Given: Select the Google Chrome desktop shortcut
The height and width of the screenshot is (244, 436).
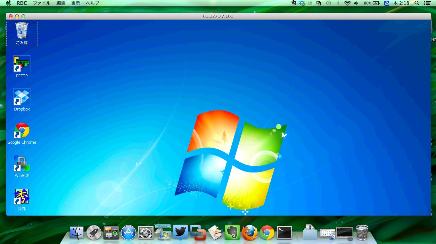Looking at the screenshot, I should (x=22, y=133).
